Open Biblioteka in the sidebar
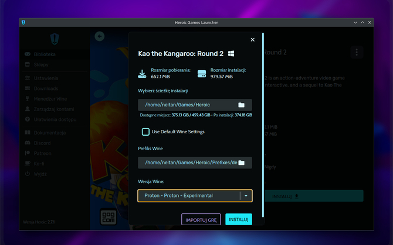Screen dimensions: 393x245 tap(44, 54)
